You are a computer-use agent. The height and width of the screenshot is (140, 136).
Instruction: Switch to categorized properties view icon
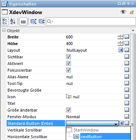pyautogui.click(x=5, y=21)
